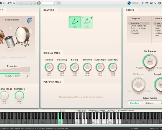This screenshot has height=130, width=162.
Task: Select the Surround category
Action: 134,31
